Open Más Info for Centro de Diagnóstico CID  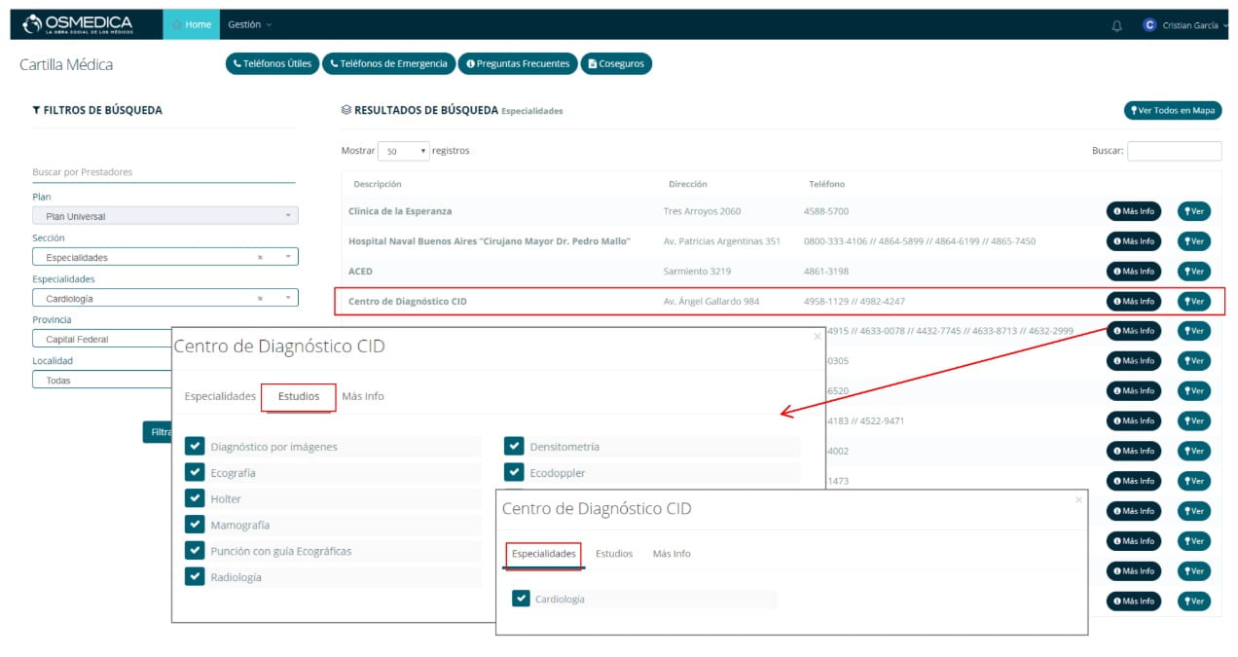coord(1133,302)
